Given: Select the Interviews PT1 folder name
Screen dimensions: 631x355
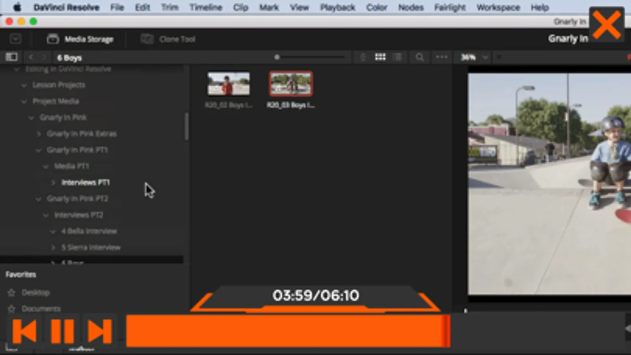Looking at the screenshot, I should point(86,182).
